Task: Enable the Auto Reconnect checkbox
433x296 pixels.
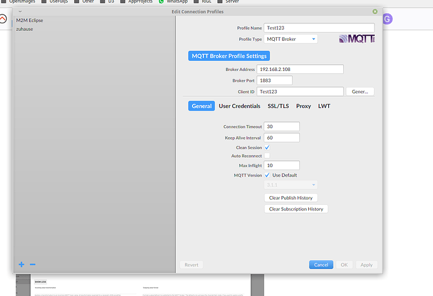Action: [267, 156]
